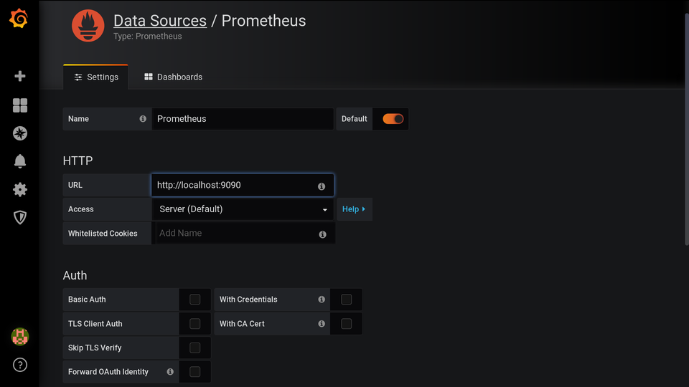The height and width of the screenshot is (387, 689).
Task: Open the Server Admin shield icon
Action: coord(20,217)
